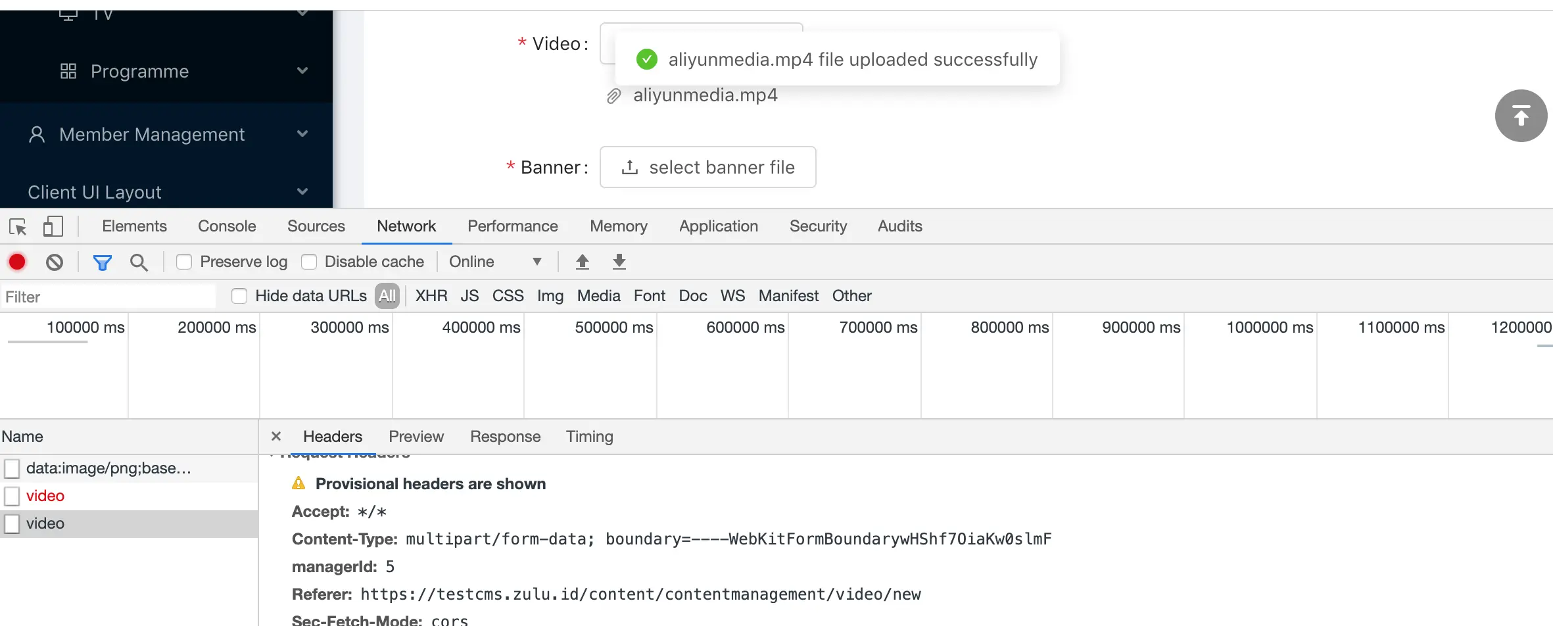Check Hide data URLs option

click(239, 297)
